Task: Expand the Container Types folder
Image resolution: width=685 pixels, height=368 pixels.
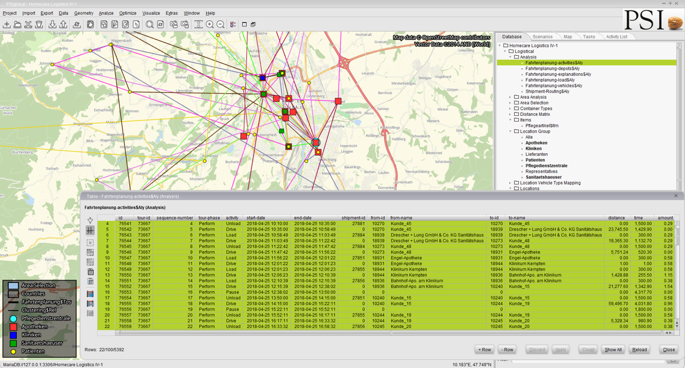Action: click(510, 108)
